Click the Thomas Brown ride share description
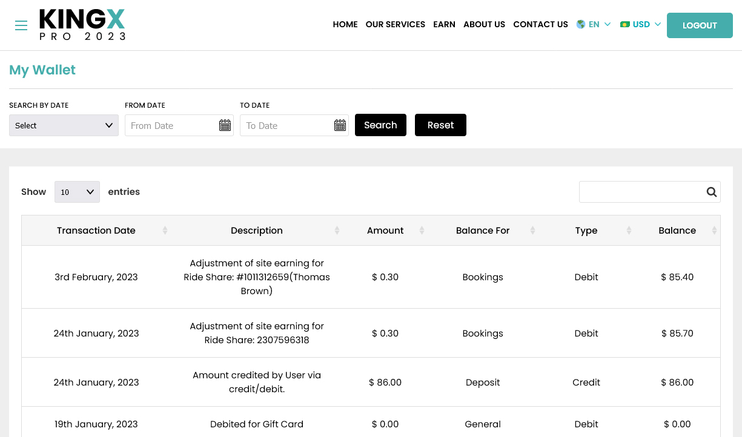This screenshot has width=742, height=437. 257,277
